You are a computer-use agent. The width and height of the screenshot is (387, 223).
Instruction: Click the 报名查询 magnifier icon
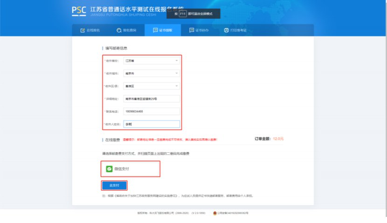pyautogui.click(x=119, y=30)
